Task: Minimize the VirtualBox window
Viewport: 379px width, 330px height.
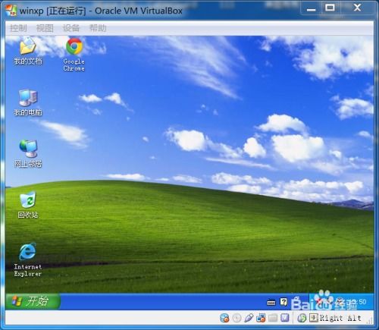Action: click(311, 8)
